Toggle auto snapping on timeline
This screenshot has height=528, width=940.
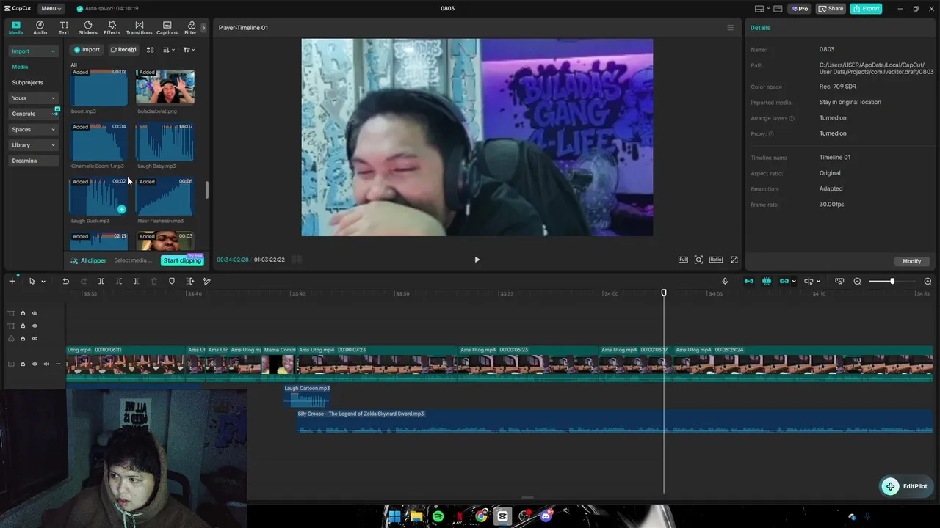767,281
